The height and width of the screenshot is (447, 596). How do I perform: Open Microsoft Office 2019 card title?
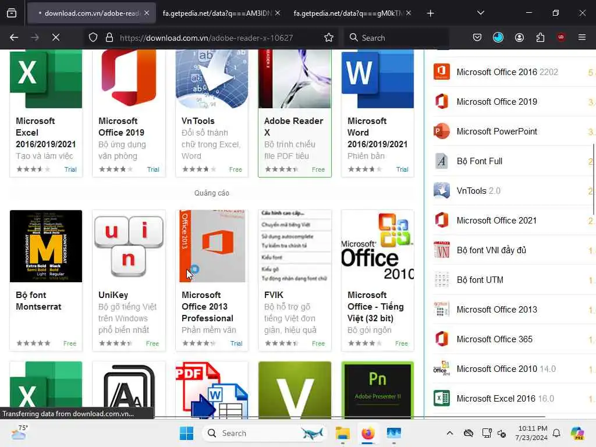[121, 126]
